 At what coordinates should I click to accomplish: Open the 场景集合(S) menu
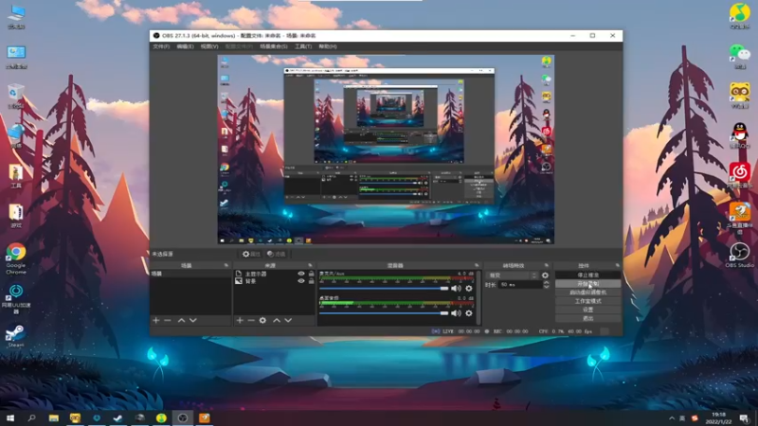(x=274, y=46)
